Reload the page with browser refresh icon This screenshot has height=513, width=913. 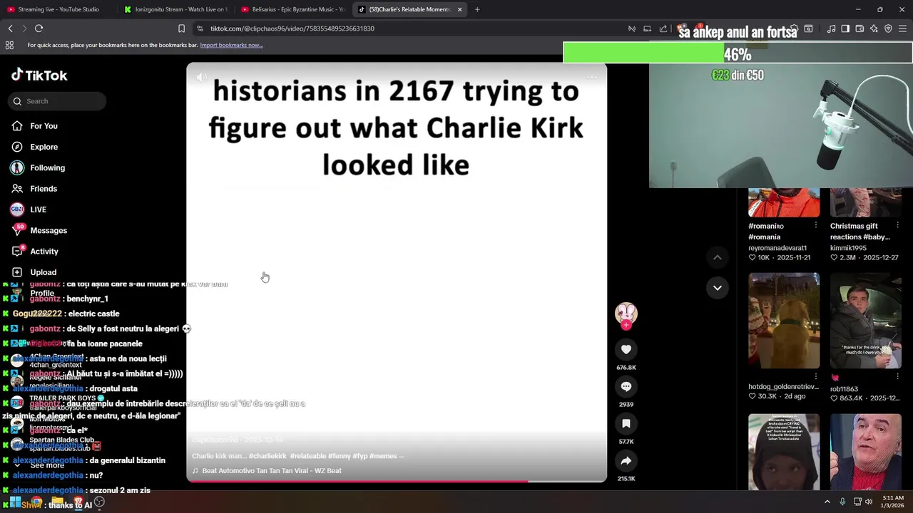point(39,28)
